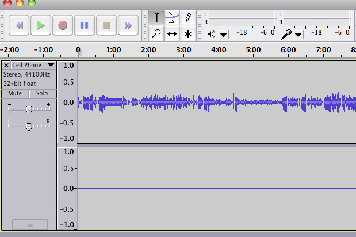Choose the Draw pencil tool
The height and width of the screenshot is (237, 356).
[x=188, y=18]
